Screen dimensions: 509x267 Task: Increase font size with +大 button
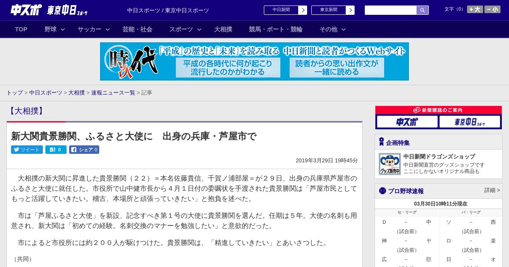click(475, 9)
